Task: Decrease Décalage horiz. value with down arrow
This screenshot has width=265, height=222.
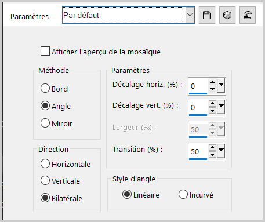Action: pyautogui.click(x=212, y=89)
